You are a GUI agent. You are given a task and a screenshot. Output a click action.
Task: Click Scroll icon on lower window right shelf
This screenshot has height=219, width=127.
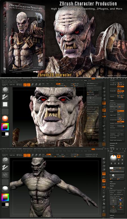104,159
